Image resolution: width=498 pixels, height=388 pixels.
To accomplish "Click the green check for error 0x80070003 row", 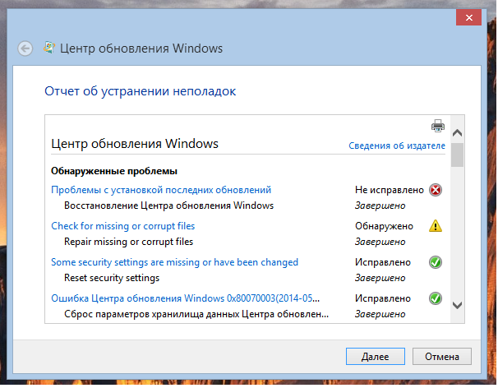I will (x=436, y=298).
